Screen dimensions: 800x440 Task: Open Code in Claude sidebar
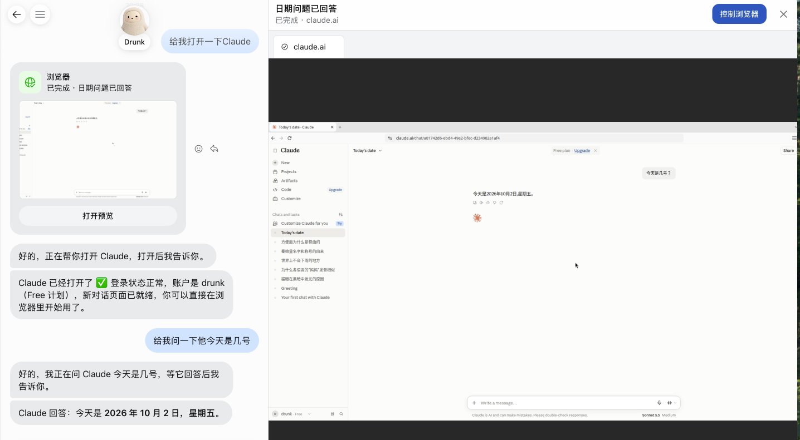click(308, 190)
